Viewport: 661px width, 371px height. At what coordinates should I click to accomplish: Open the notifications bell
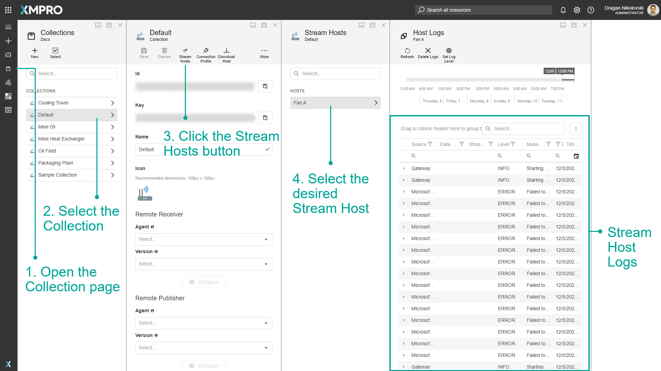coord(563,10)
